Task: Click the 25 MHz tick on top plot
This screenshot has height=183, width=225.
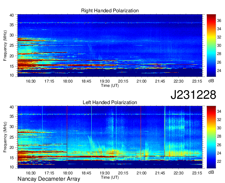Action: pos(12,45)
